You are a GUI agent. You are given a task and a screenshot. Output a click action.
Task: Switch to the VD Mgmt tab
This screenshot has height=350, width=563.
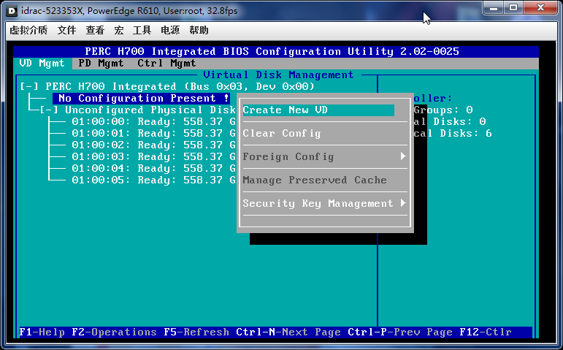tap(42, 64)
